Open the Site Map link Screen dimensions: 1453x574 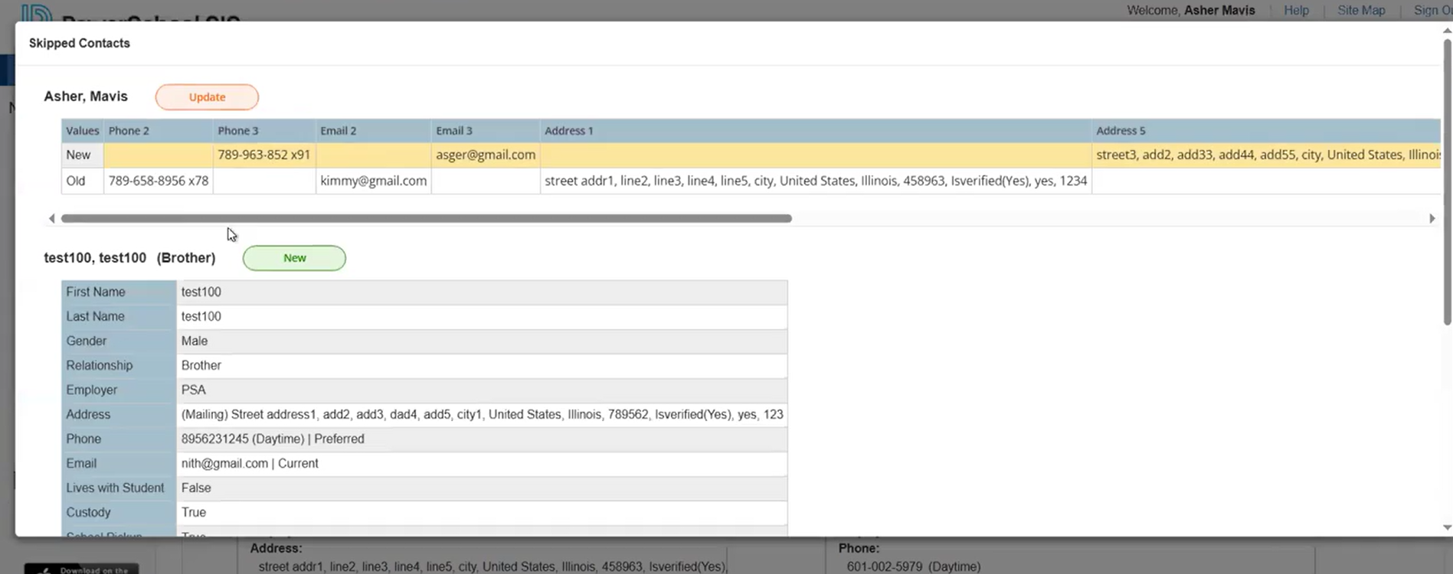(1360, 11)
